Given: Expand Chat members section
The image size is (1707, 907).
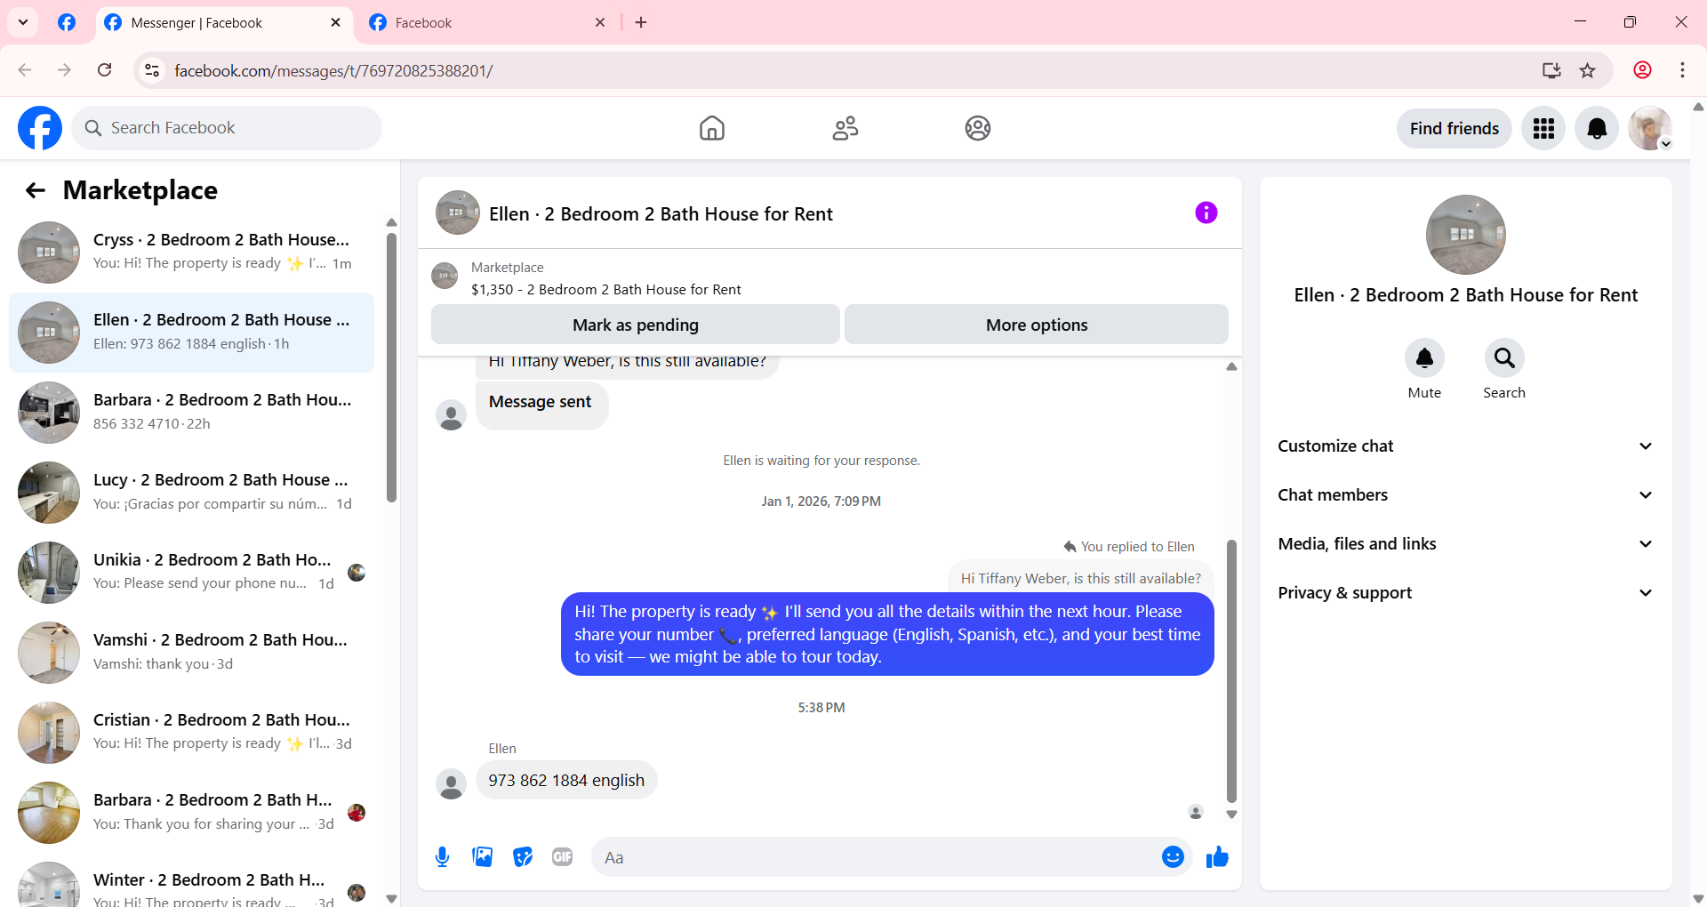Looking at the screenshot, I should (x=1466, y=495).
